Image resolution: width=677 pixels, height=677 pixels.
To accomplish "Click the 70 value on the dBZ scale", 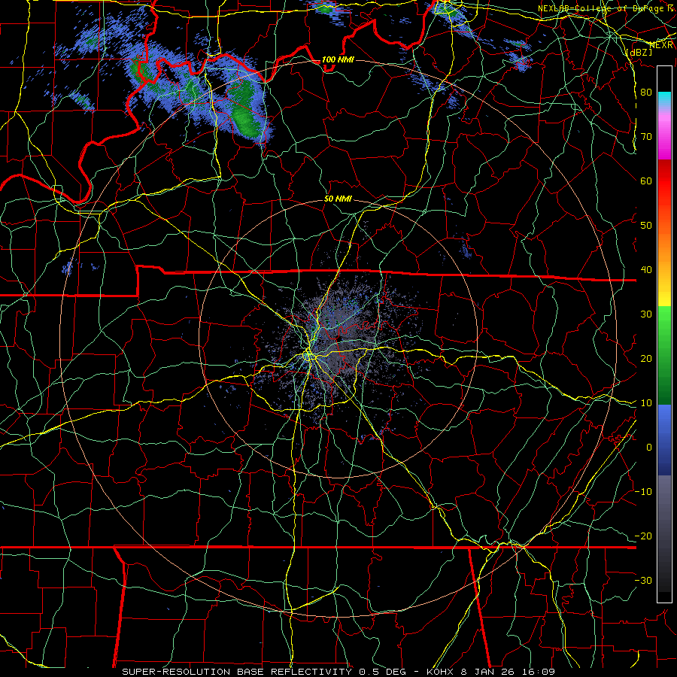I will point(646,136).
